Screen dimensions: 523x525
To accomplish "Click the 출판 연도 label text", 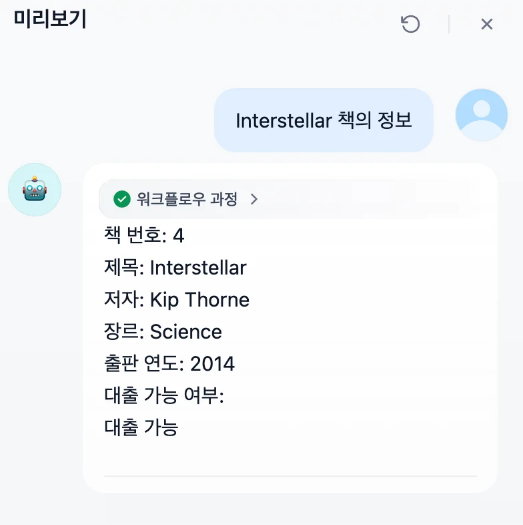I will pos(142,364).
